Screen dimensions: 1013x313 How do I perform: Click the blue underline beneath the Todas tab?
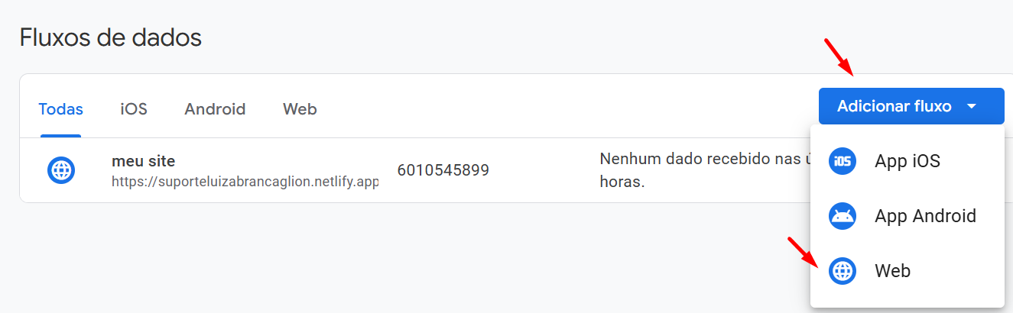click(x=60, y=136)
